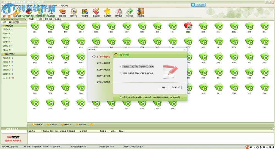
Task: Open 商品管理 star icon in toolbar
Action: tap(107, 12)
